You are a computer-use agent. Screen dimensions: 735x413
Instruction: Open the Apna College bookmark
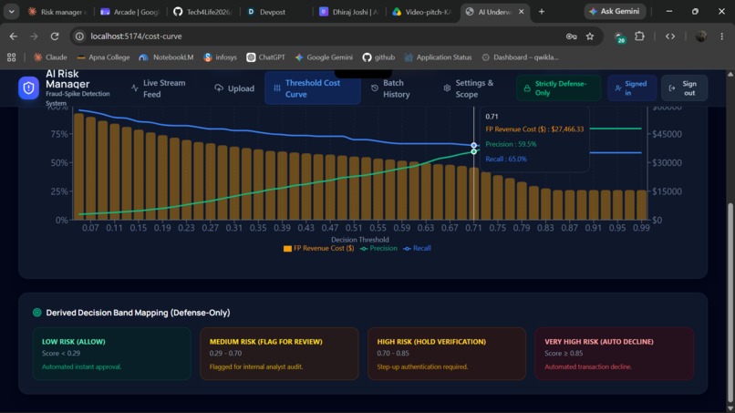[103, 57]
